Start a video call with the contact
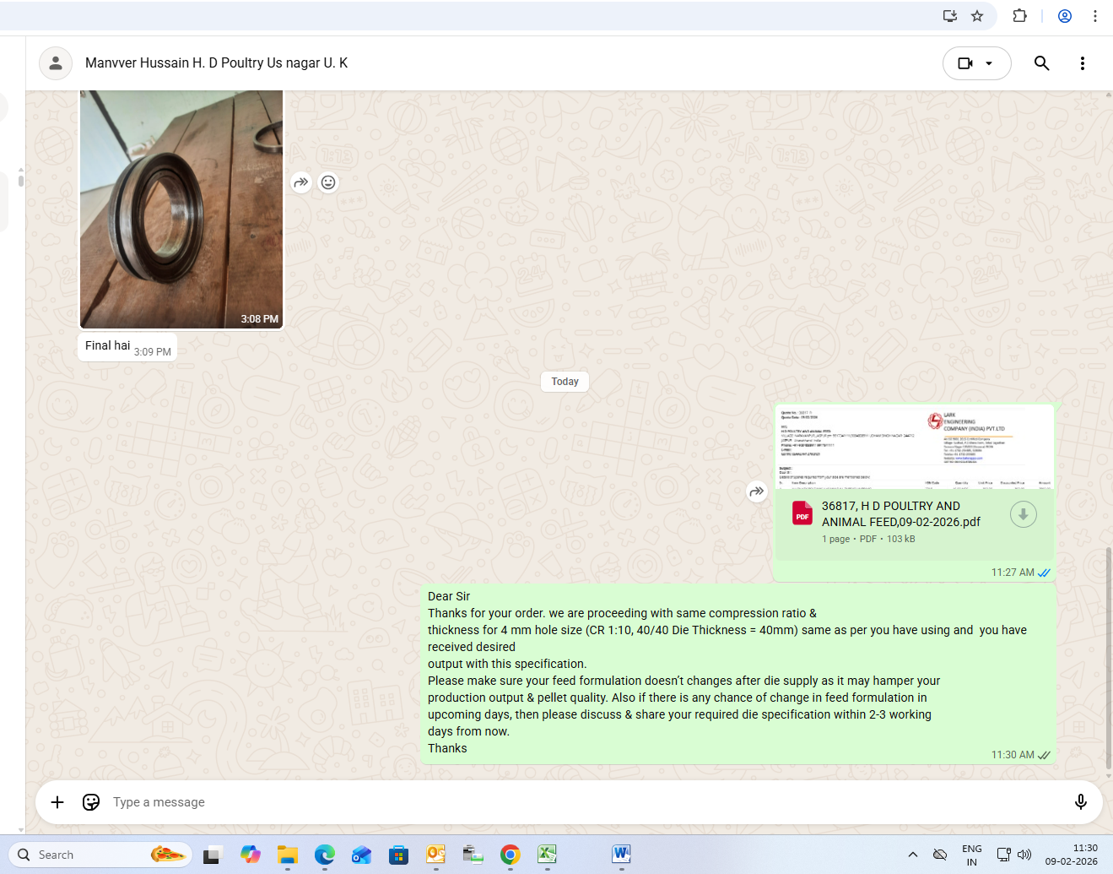 (x=965, y=63)
